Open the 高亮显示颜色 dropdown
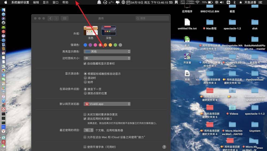This screenshot has height=151, width=267. [x=107, y=52]
